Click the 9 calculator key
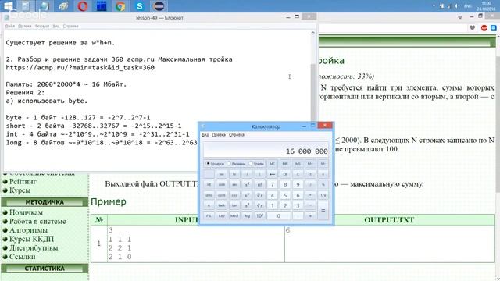 [298, 184]
